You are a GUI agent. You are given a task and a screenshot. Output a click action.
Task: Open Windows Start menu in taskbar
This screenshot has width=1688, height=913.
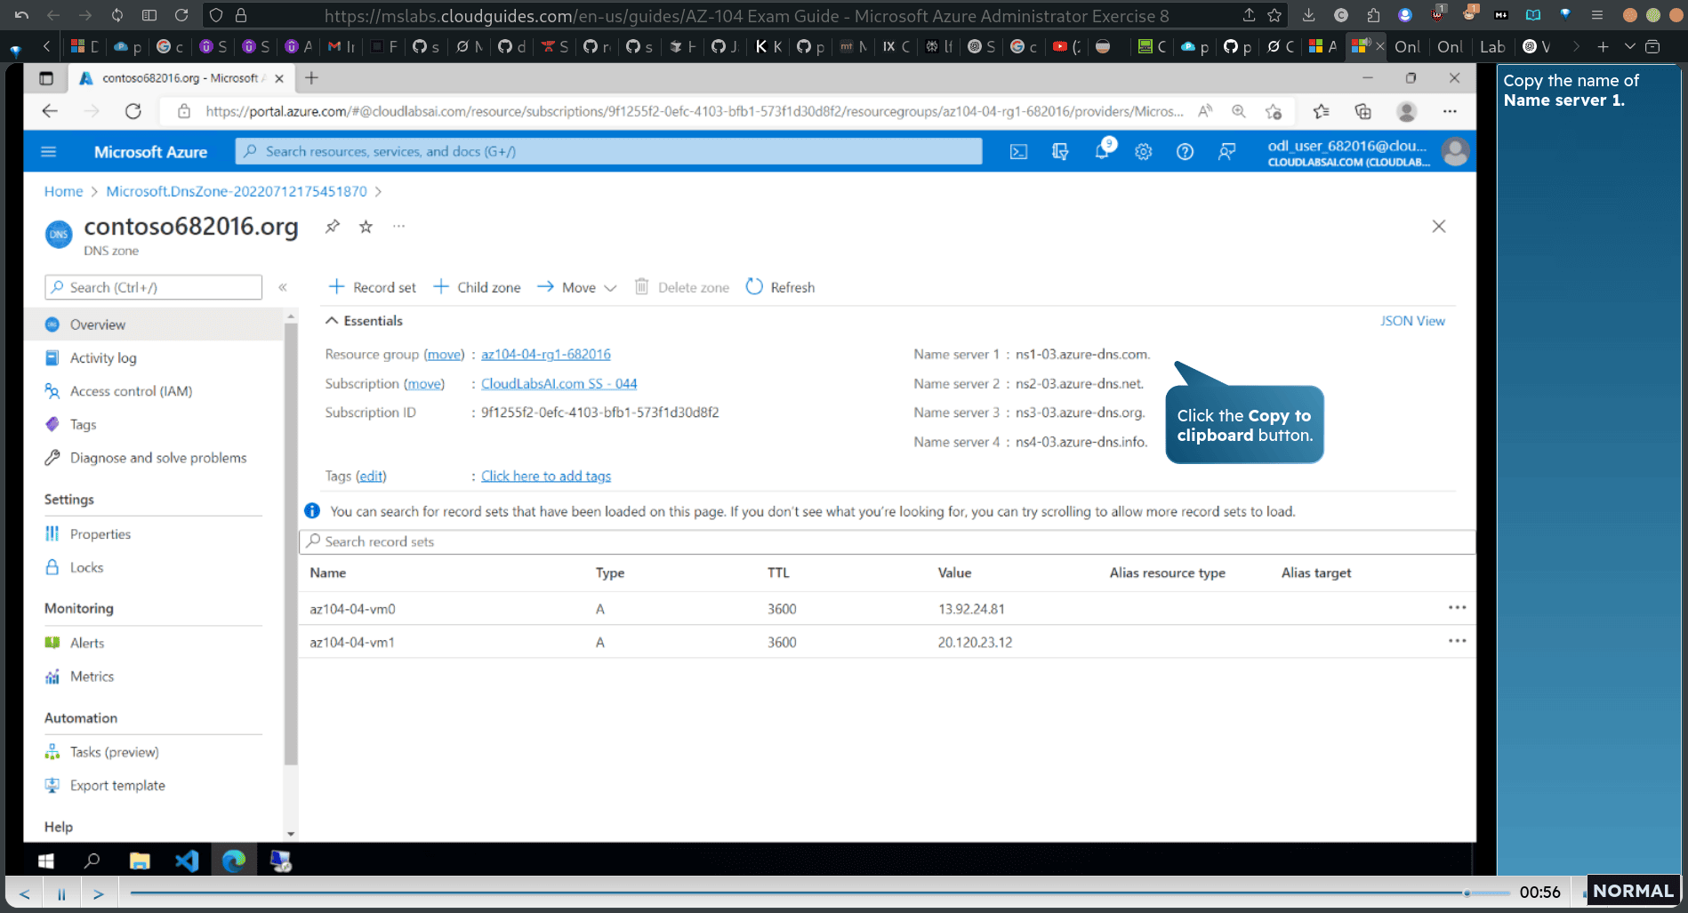point(46,861)
